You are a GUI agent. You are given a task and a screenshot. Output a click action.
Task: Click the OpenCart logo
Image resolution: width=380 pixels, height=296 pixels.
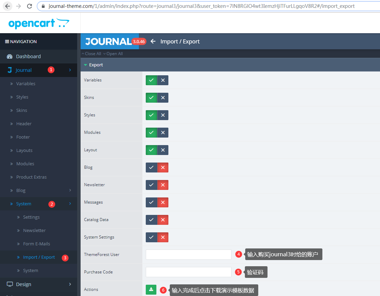point(39,23)
